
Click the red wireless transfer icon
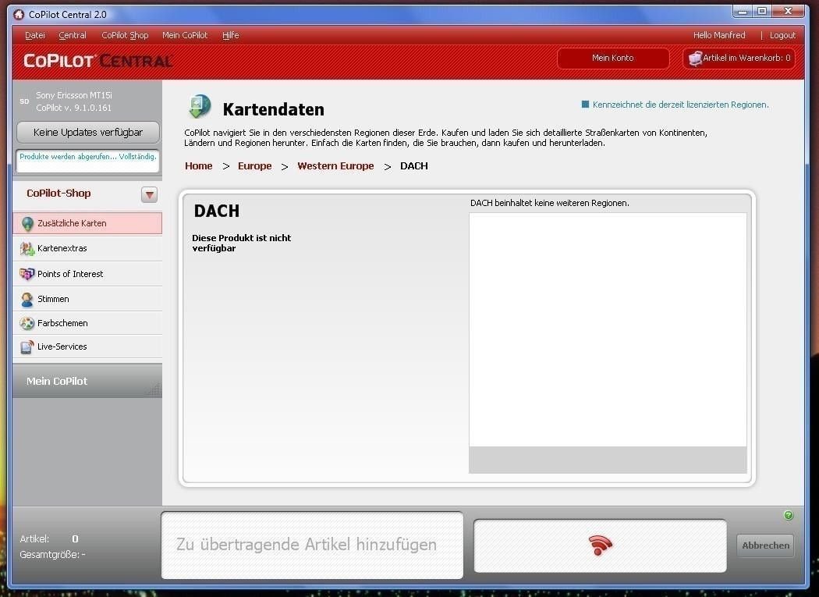click(600, 545)
